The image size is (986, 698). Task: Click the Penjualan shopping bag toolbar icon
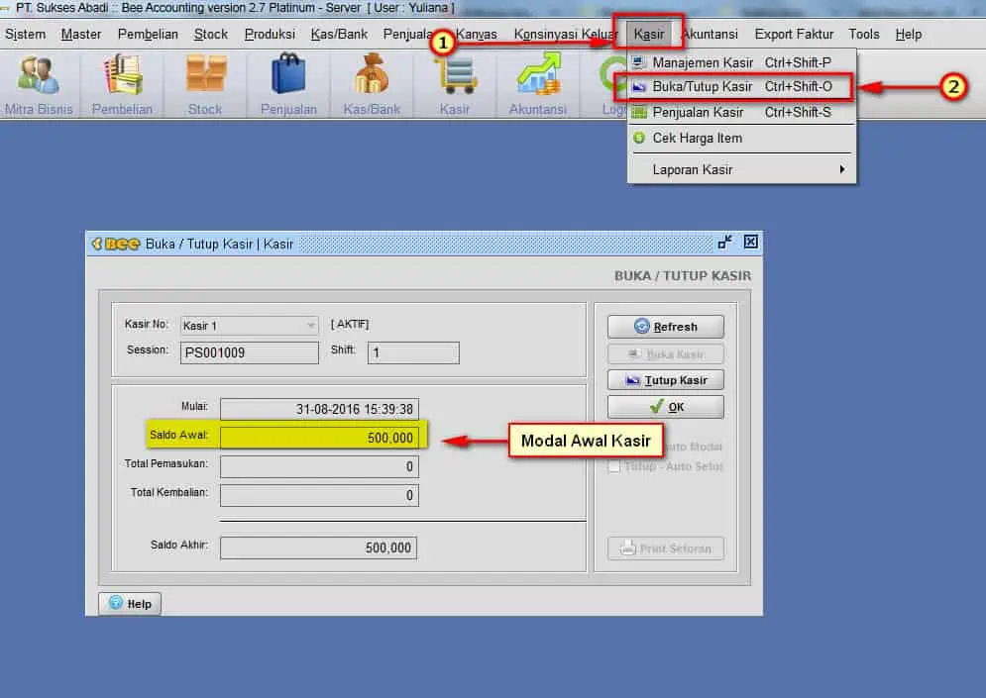coord(288,85)
